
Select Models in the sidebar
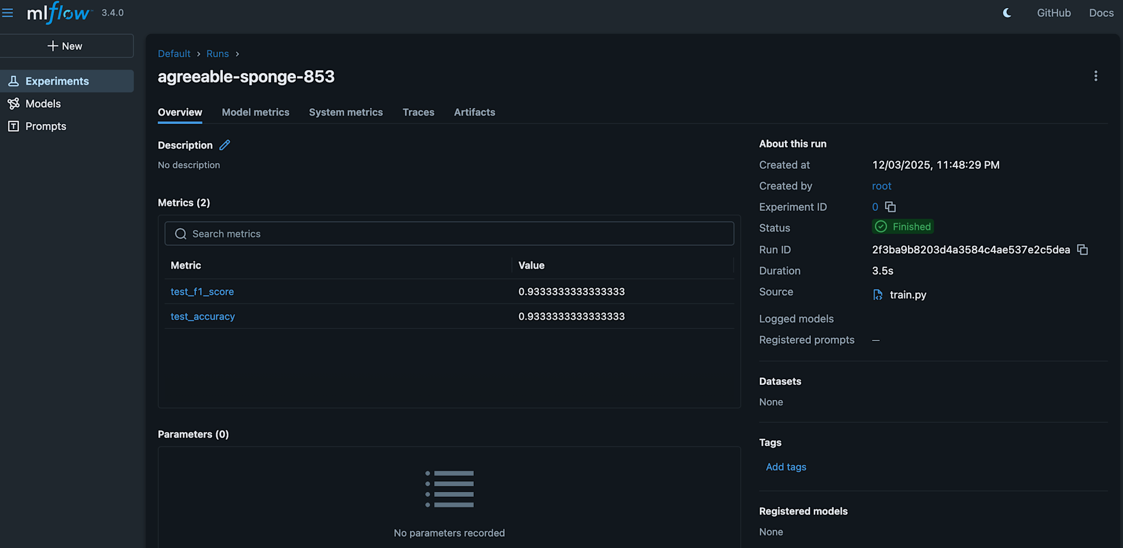pyautogui.click(x=43, y=104)
